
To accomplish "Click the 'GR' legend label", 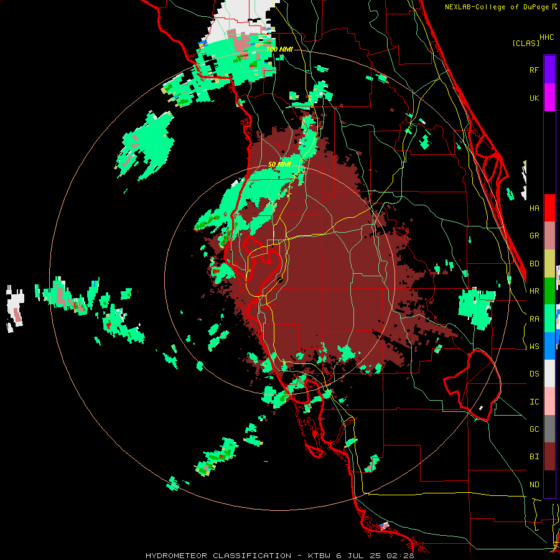I will tap(534, 236).
